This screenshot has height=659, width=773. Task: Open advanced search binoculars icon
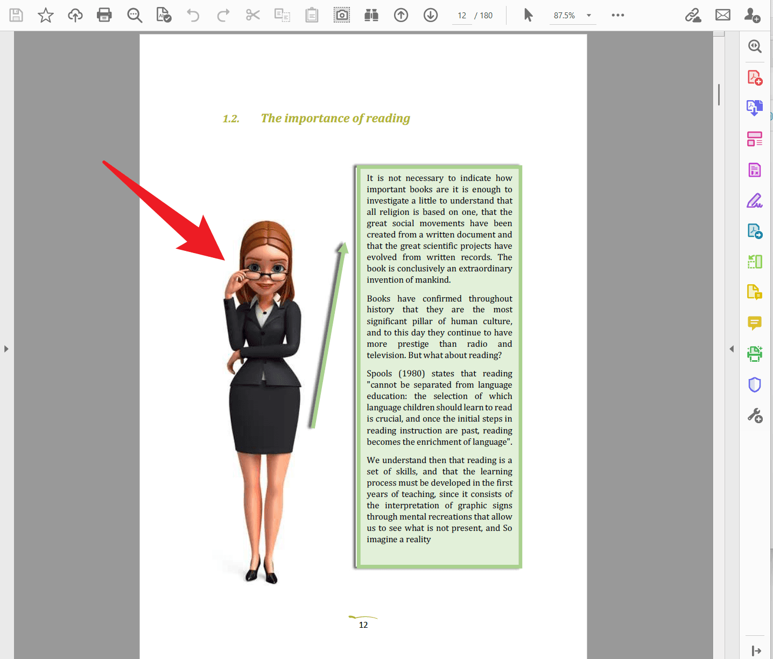pyautogui.click(x=371, y=15)
